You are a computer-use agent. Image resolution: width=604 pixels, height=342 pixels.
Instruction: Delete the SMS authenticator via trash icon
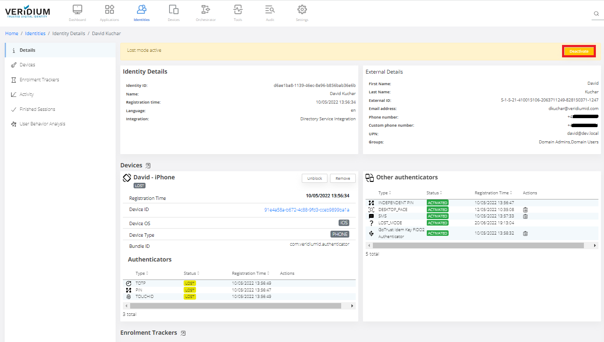525,216
